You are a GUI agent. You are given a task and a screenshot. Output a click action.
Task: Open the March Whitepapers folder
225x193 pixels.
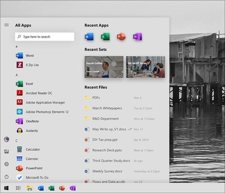[107, 108]
